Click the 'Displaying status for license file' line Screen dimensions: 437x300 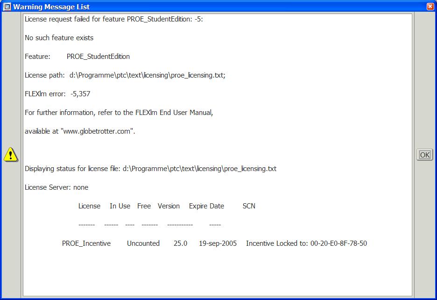tap(150, 169)
